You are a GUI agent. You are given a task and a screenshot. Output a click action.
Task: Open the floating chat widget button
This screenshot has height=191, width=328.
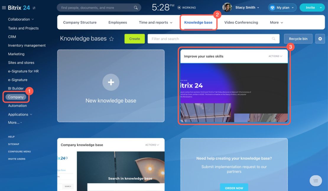point(316,181)
